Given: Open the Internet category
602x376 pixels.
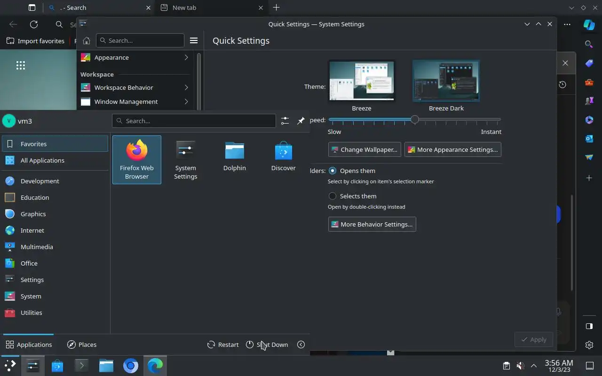Looking at the screenshot, I should (x=55, y=230).
